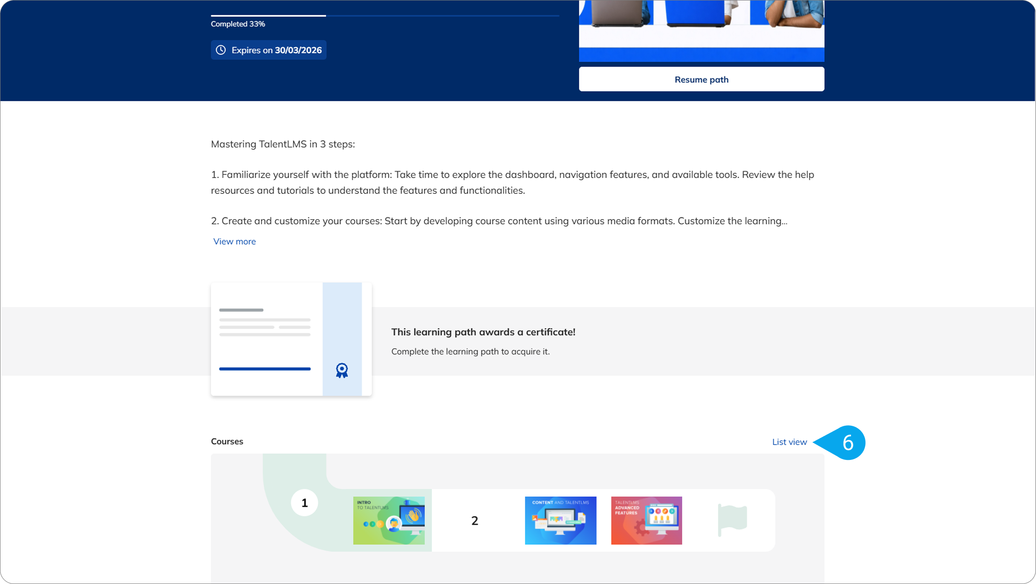
Task: Expand description with View more
Action: [234, 241]
